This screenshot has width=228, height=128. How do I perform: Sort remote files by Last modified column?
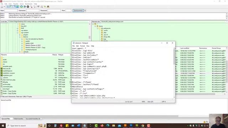185,48
